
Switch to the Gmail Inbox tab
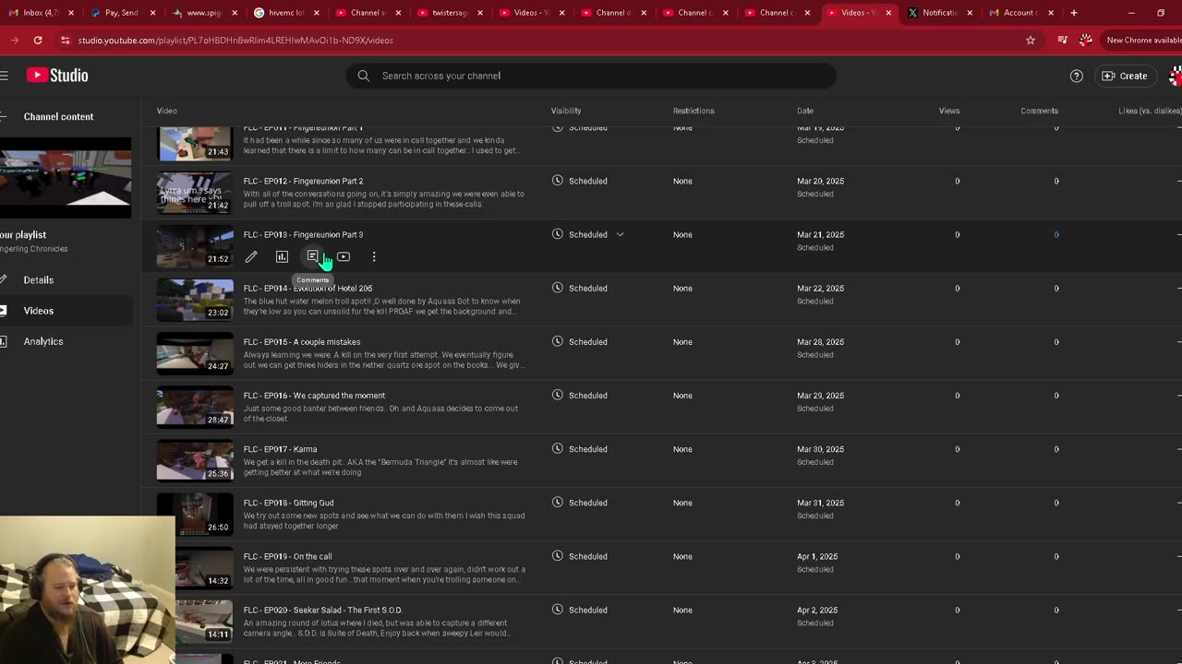tap(42, 13)
